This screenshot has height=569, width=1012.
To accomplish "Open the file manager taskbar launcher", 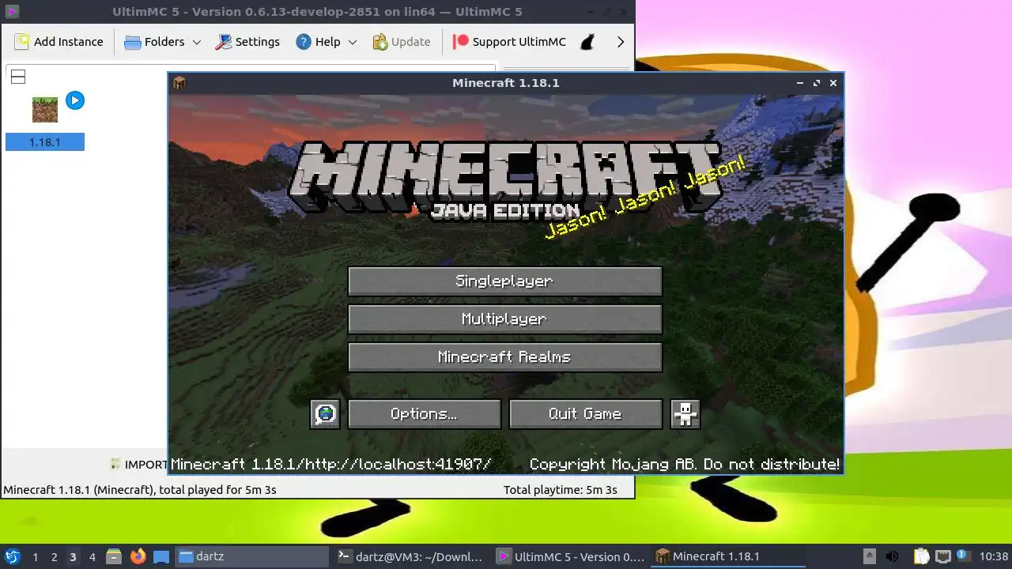I will [x=114, y=557].
